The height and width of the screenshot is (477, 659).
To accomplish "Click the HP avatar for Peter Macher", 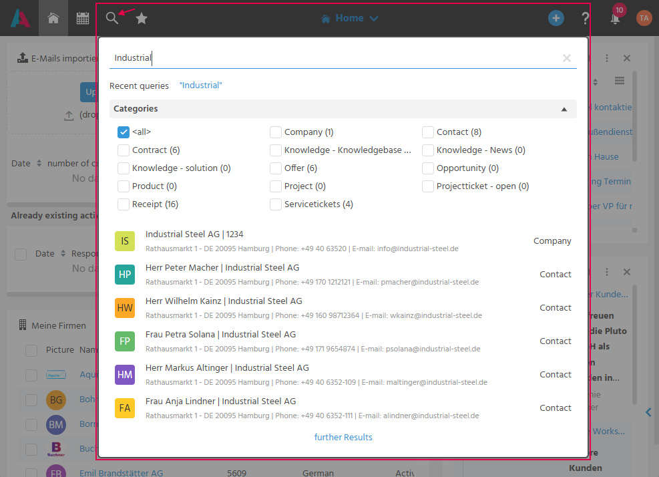I will (125, 275).
